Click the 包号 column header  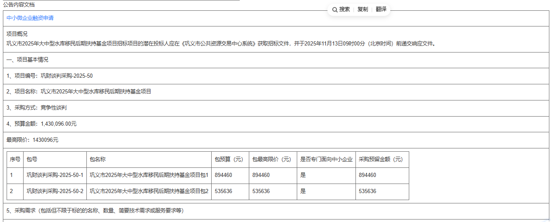(32, 160)
